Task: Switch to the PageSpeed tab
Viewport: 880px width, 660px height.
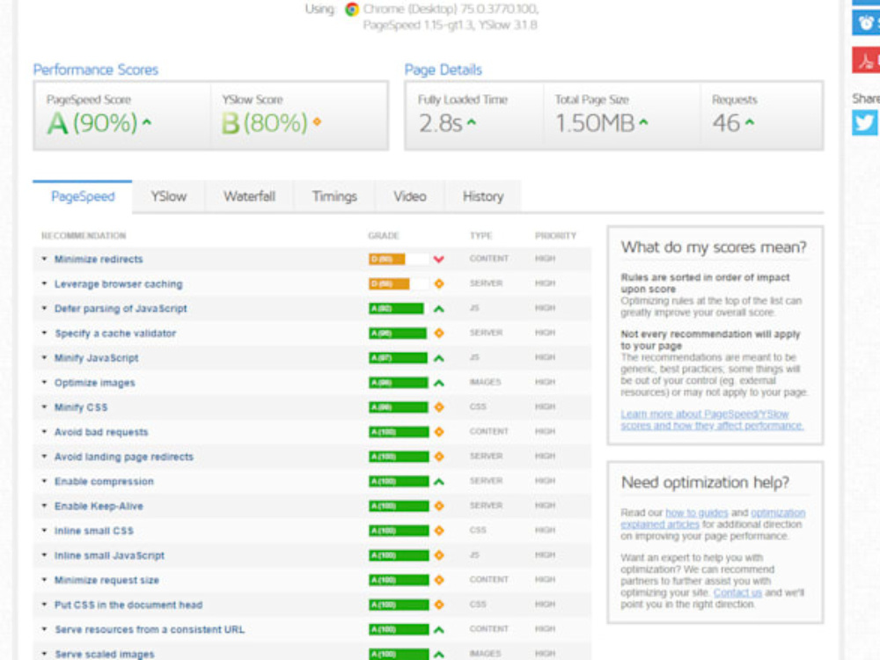Action: pyautogui.click(x=83, y=196)
